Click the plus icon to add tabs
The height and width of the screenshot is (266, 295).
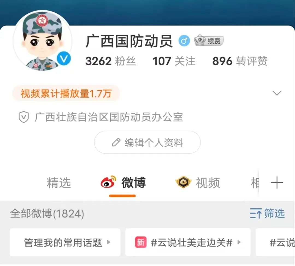277,182
